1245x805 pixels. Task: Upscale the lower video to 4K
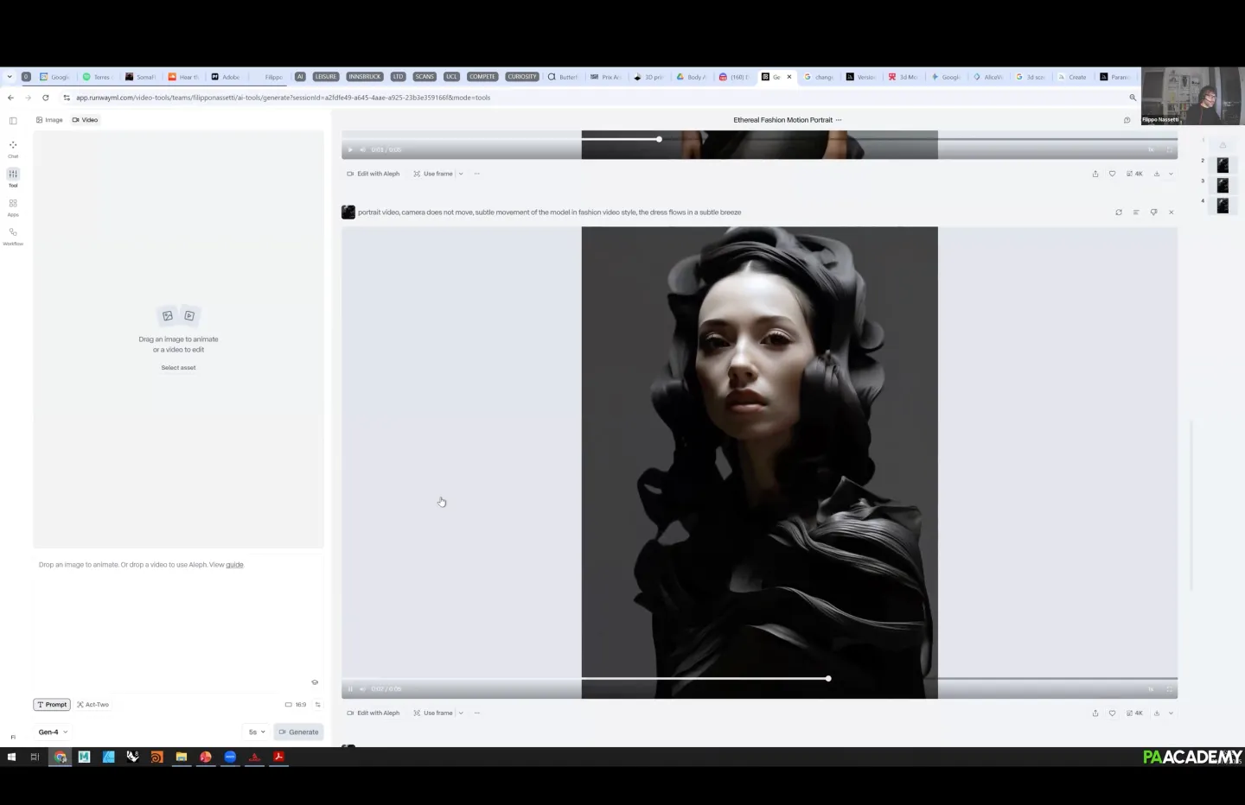[1134, 713]
